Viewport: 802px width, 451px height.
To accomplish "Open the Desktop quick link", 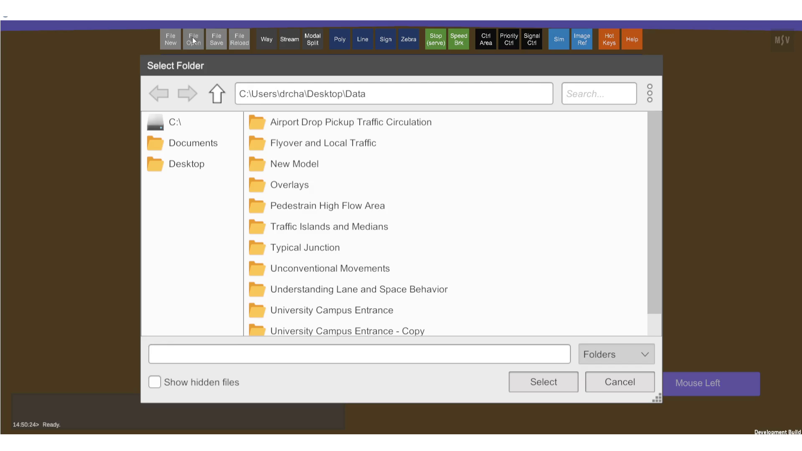I will tap(186, 164).
